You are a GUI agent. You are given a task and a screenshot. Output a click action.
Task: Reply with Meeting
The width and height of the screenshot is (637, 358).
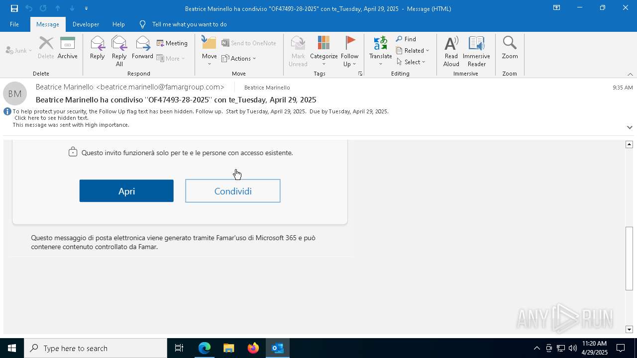tap(172, 43)
